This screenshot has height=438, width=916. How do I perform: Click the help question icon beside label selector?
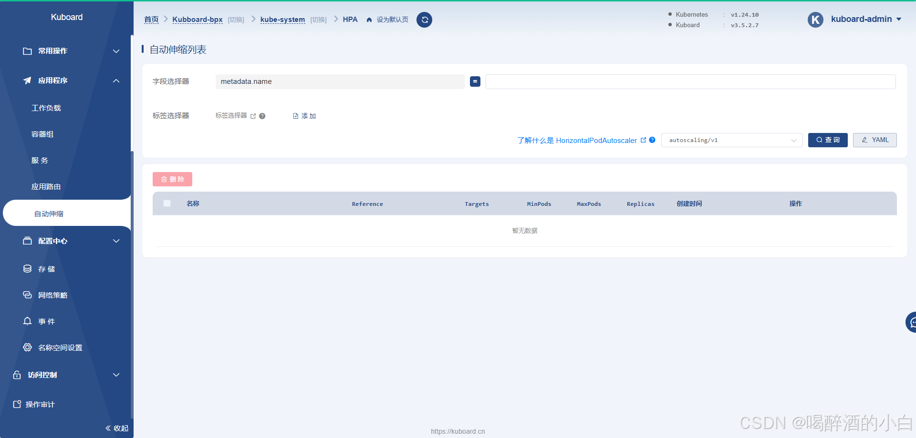(x=262, y=116)
